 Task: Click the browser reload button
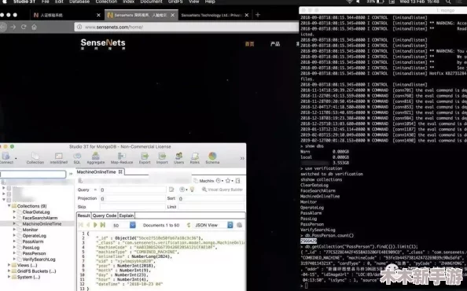point(24,27)
